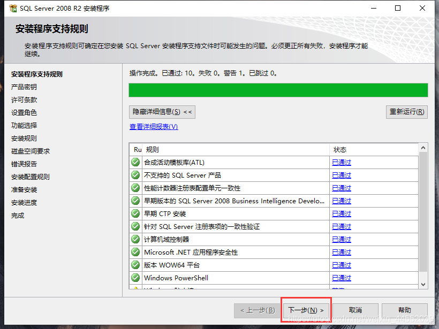This screenshot has width=439, height=329.
Task: Select 安装程序支持规则 step in sidebar
Action: tap(37, 74)
